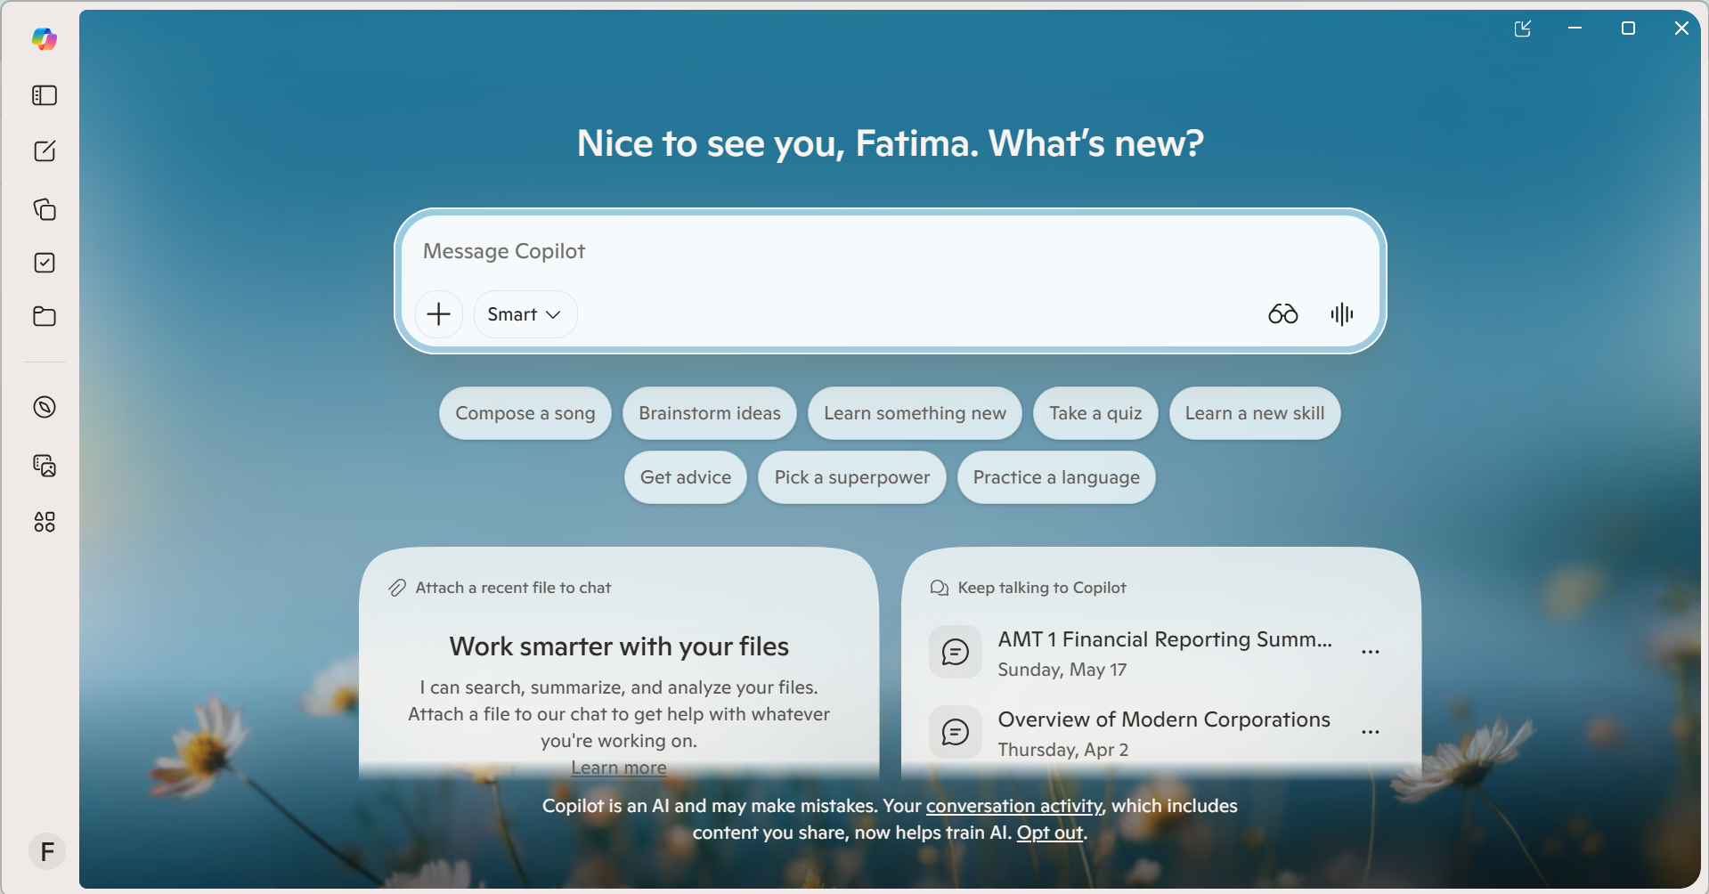Viewport: 1709px width, 894px height.
Task: Choose Learn something new suggestion
Action: [x=915, y=413]
